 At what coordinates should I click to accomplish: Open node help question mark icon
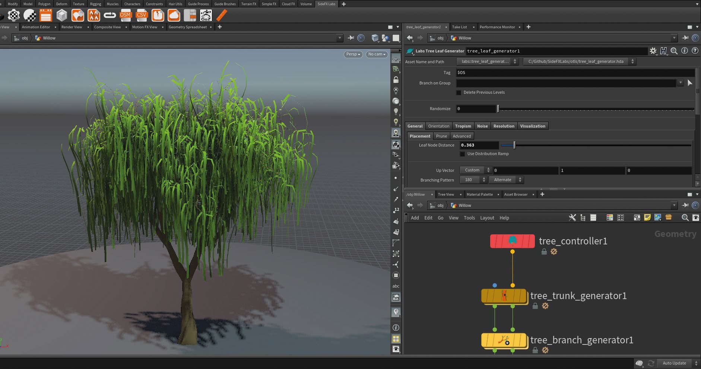point(695,51)
